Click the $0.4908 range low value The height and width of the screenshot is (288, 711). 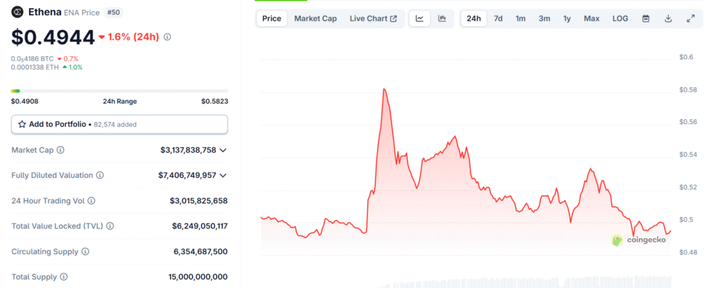pyautogui.click(x=25, y=101)
